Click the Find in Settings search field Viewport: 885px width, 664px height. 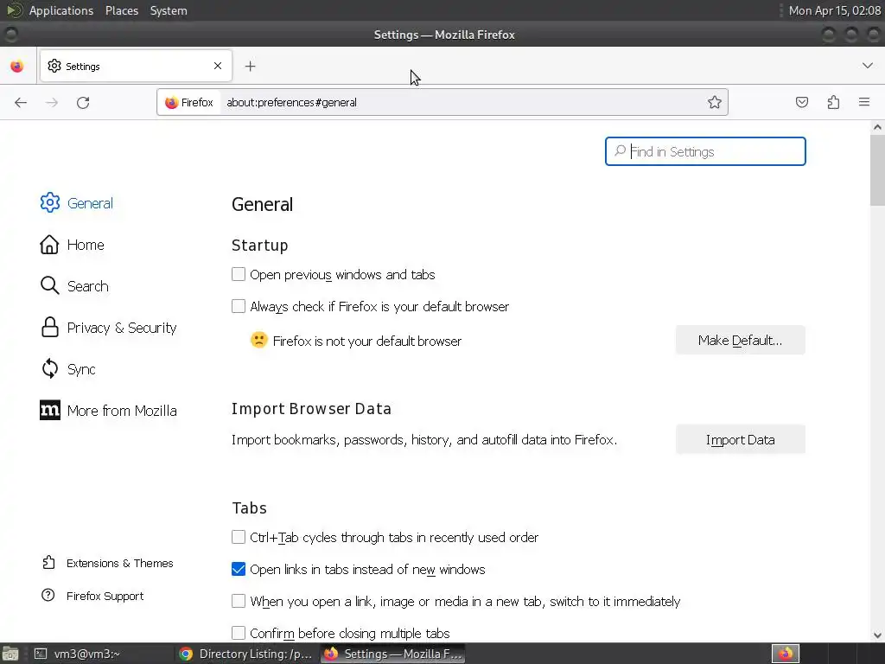714,151
